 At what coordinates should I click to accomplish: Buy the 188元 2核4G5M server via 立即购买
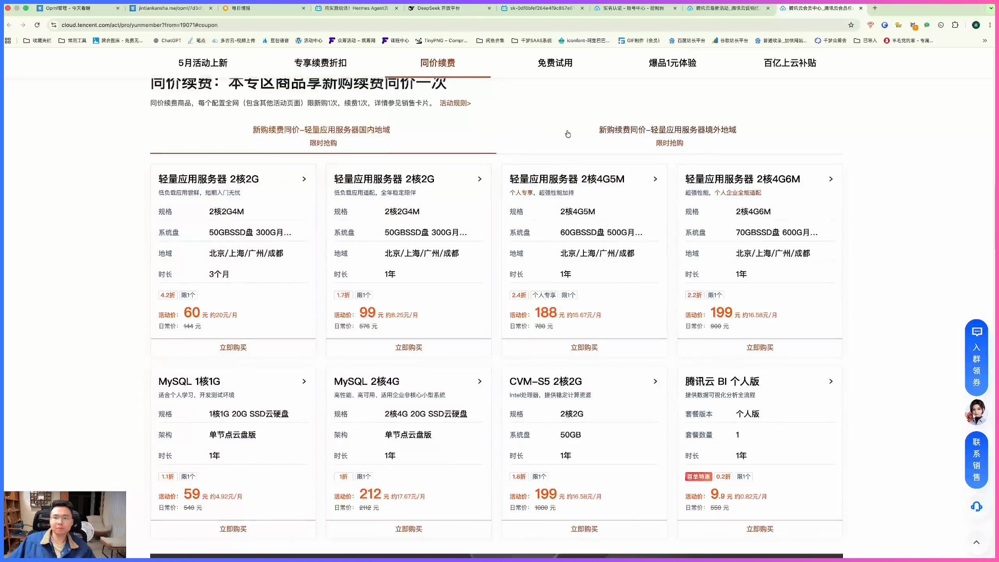coord(584,347)
